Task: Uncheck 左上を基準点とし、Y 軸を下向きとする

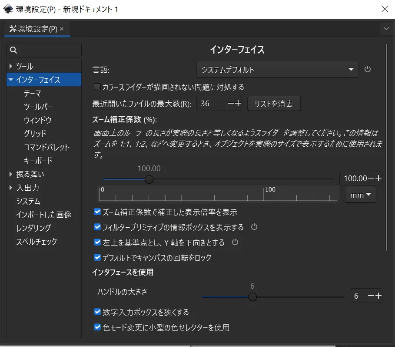Action: pyautogui.click(x=97, y=242)
